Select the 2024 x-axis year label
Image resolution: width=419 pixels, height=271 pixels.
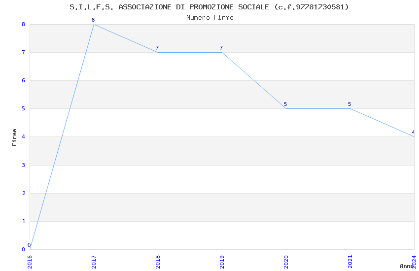[x=415, y=262]
